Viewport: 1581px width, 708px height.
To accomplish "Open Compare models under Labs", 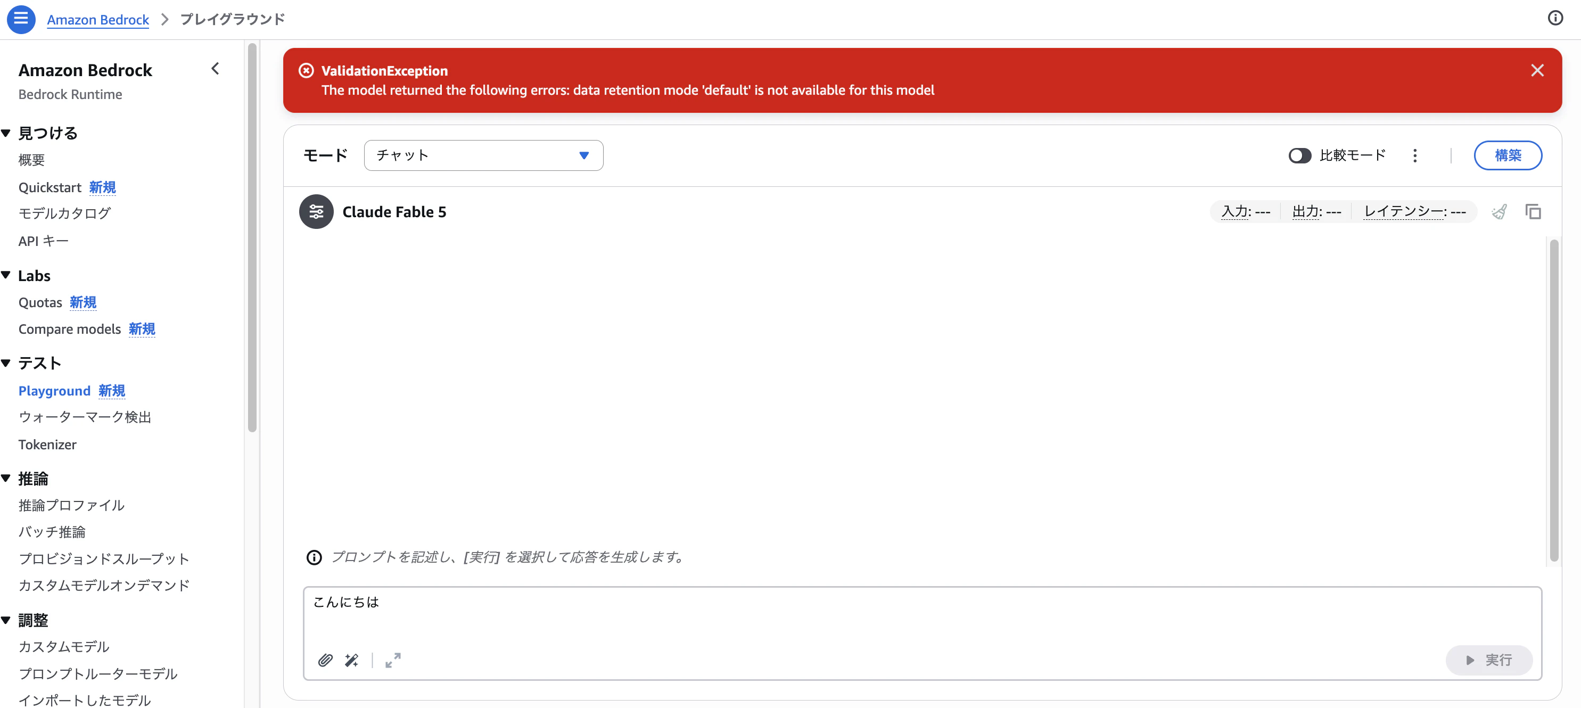I will [69, 329].
